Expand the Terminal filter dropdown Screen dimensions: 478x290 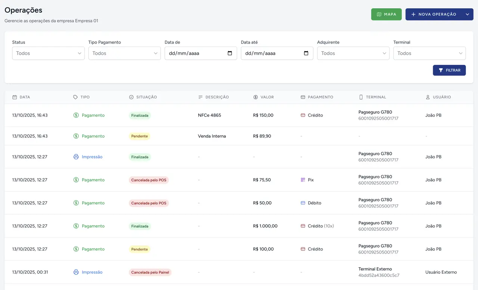tap(429, 53)
